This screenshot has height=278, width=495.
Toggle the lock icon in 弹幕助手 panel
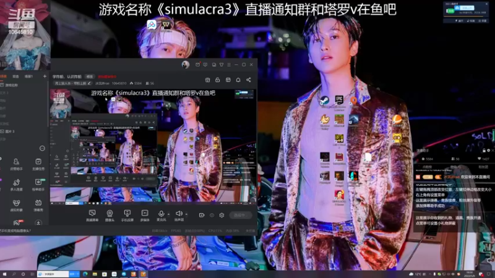(x=484, y=151)
